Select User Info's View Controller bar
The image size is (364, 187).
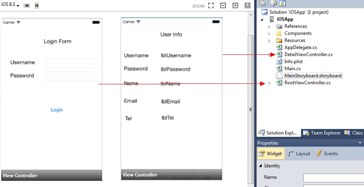171,174
